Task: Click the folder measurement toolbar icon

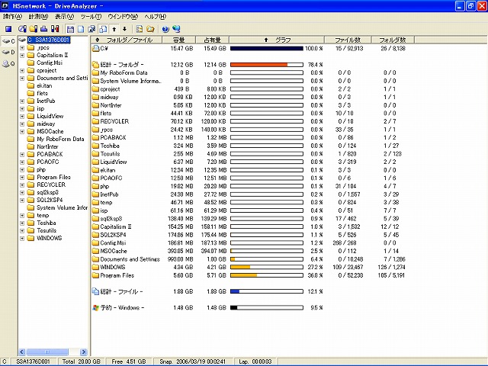Action: (x=34, y=29)
